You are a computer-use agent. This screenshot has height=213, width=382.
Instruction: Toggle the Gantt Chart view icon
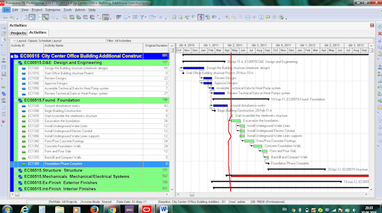tap(32, 17)
